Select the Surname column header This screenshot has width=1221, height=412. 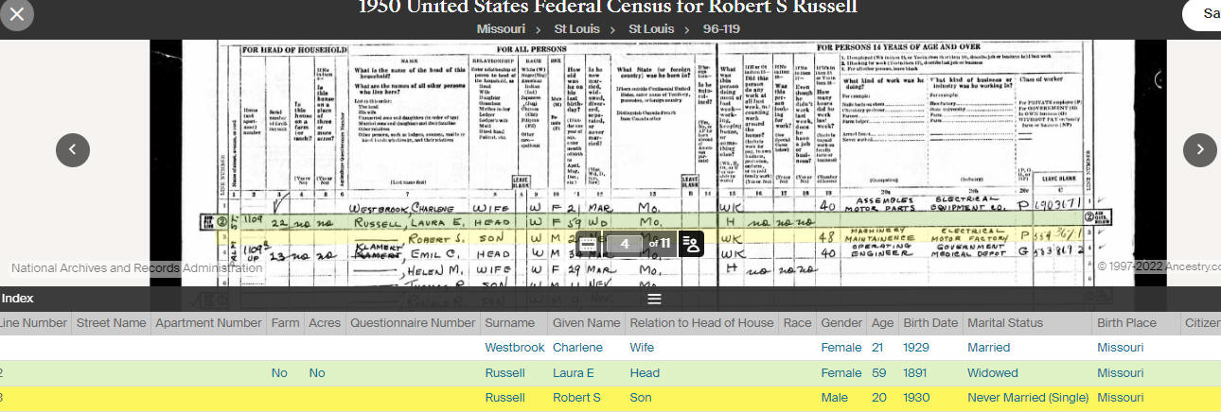[x=509, y=323]
